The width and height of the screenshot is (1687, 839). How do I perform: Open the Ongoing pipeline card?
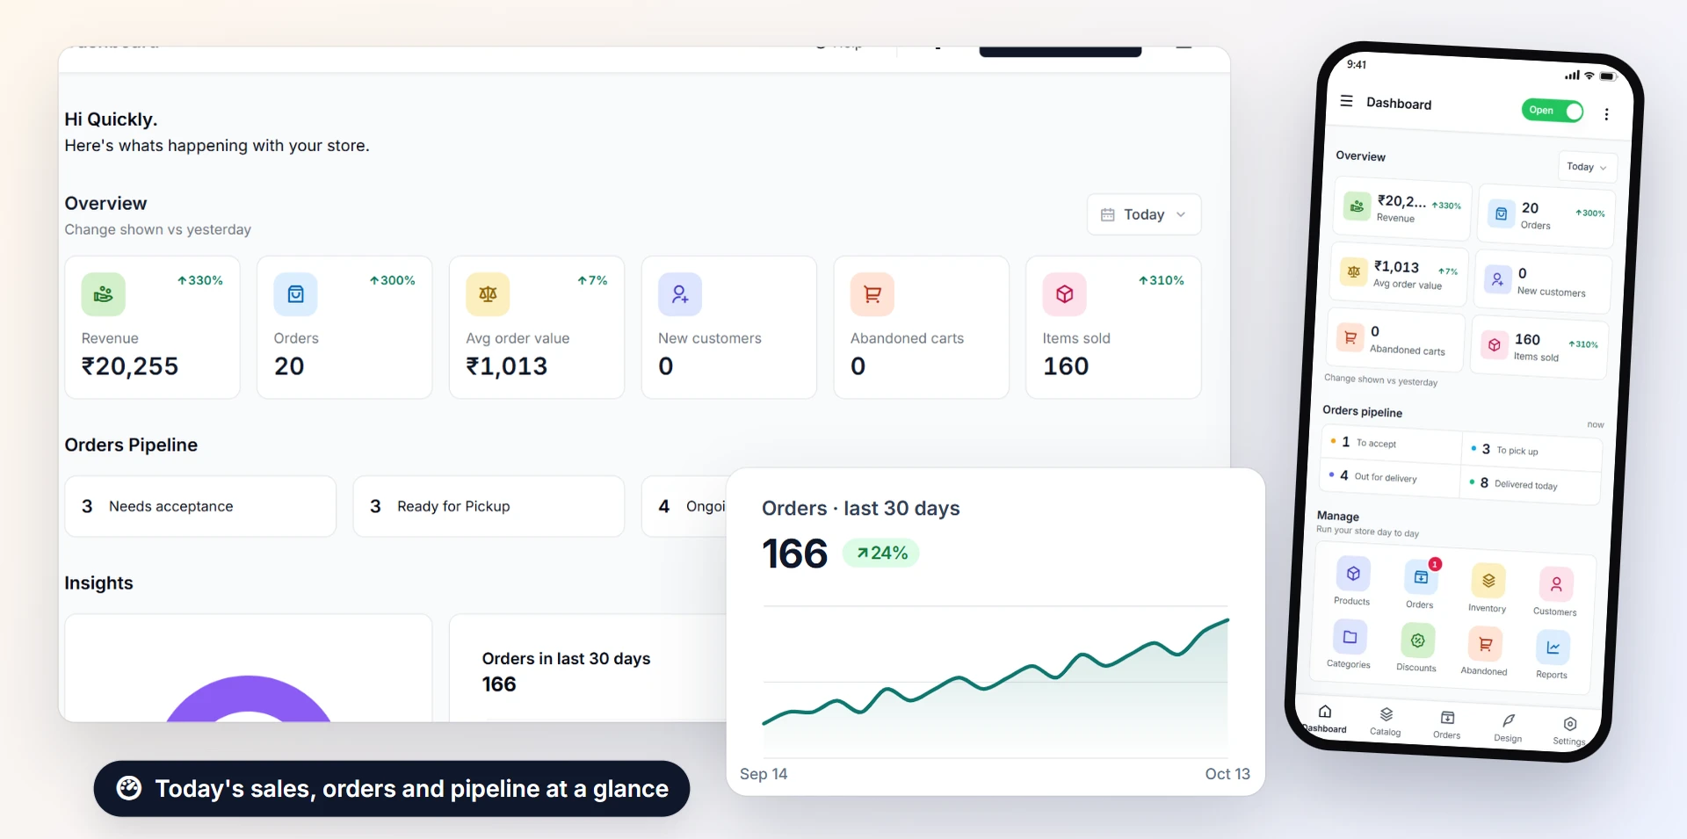pyautogui.click(x=685, y=507)
